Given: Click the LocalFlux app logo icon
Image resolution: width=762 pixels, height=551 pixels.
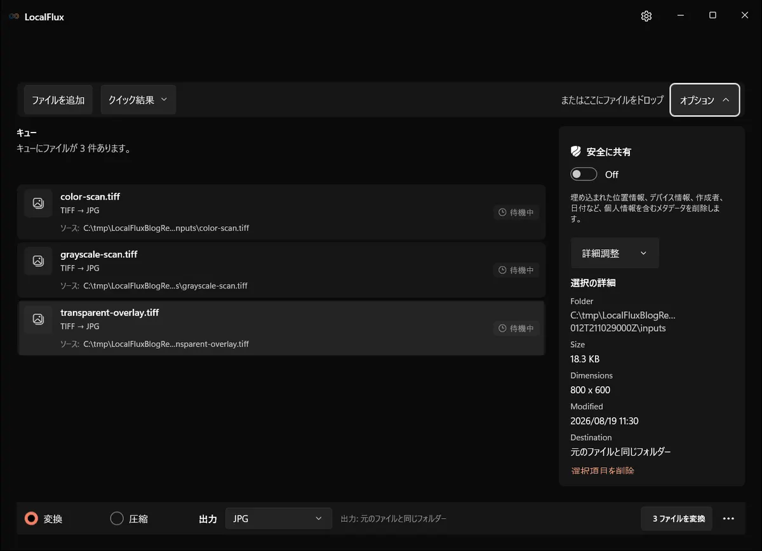Looking at the screenshot, I should pos(14,17).
